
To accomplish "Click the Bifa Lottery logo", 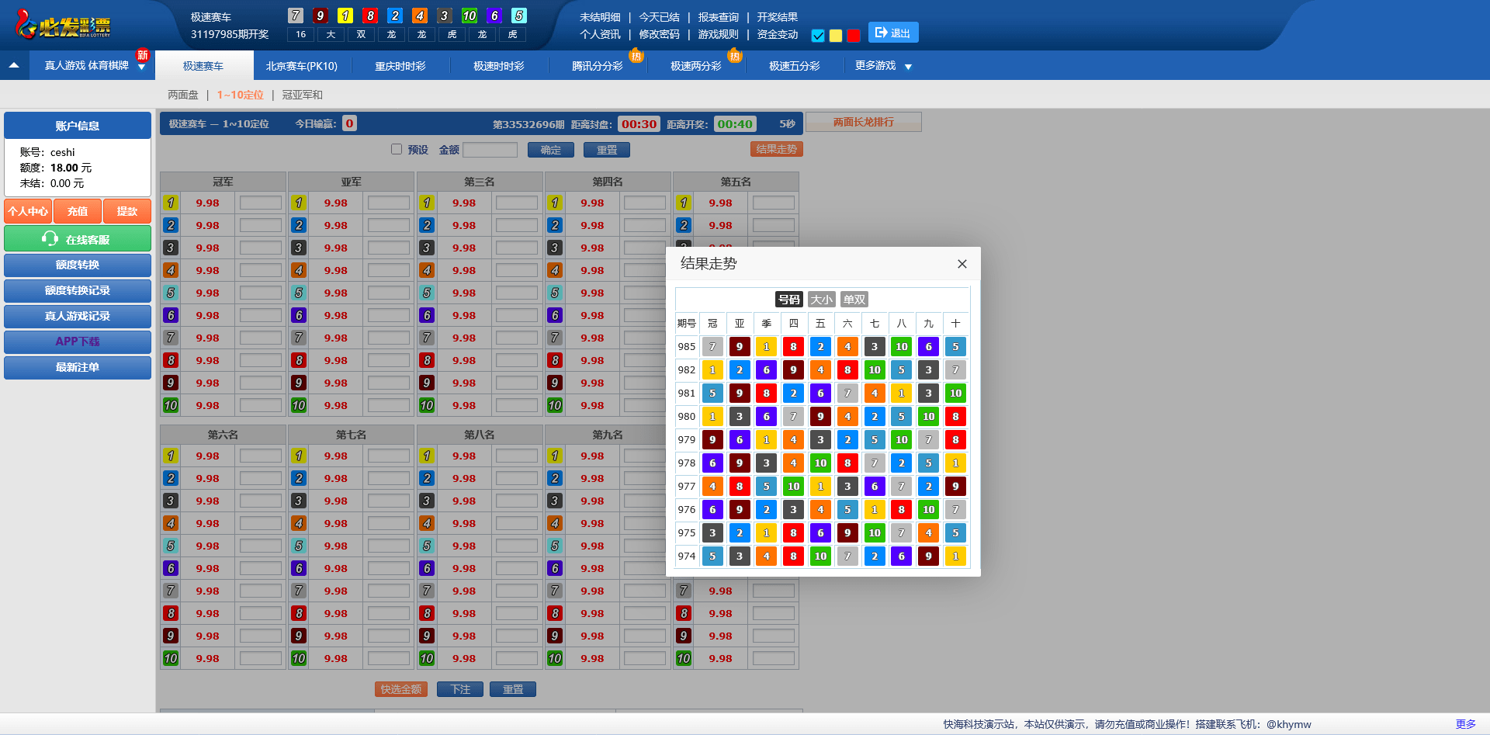I will click(64, 25).
